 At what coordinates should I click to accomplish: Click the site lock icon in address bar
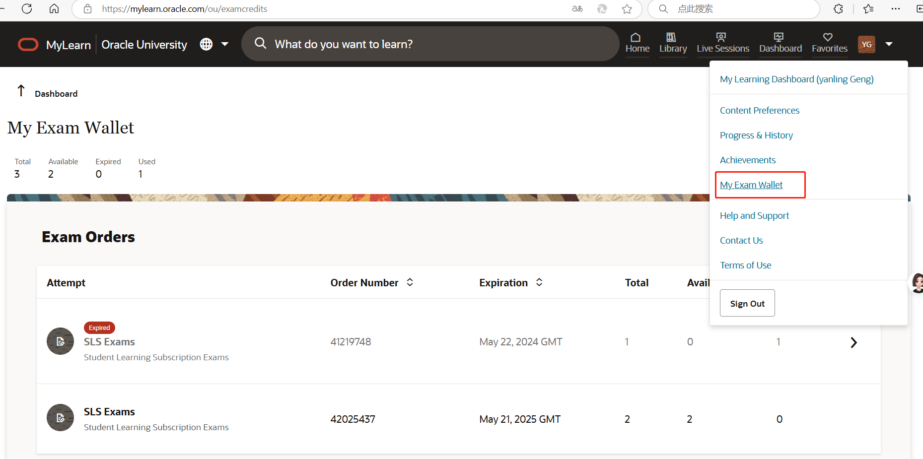[x=88, y=9]
